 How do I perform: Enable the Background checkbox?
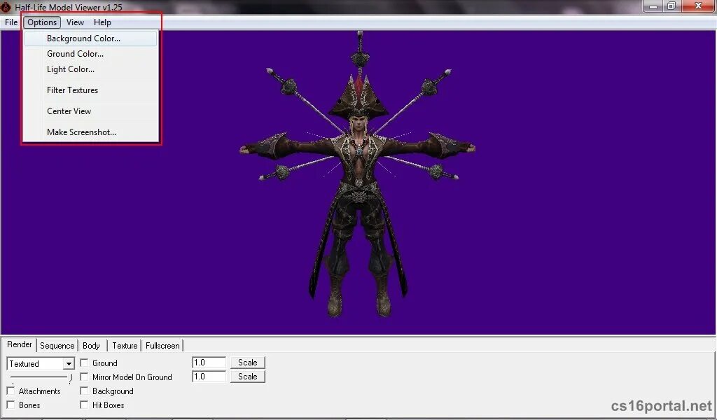(84, 391)
